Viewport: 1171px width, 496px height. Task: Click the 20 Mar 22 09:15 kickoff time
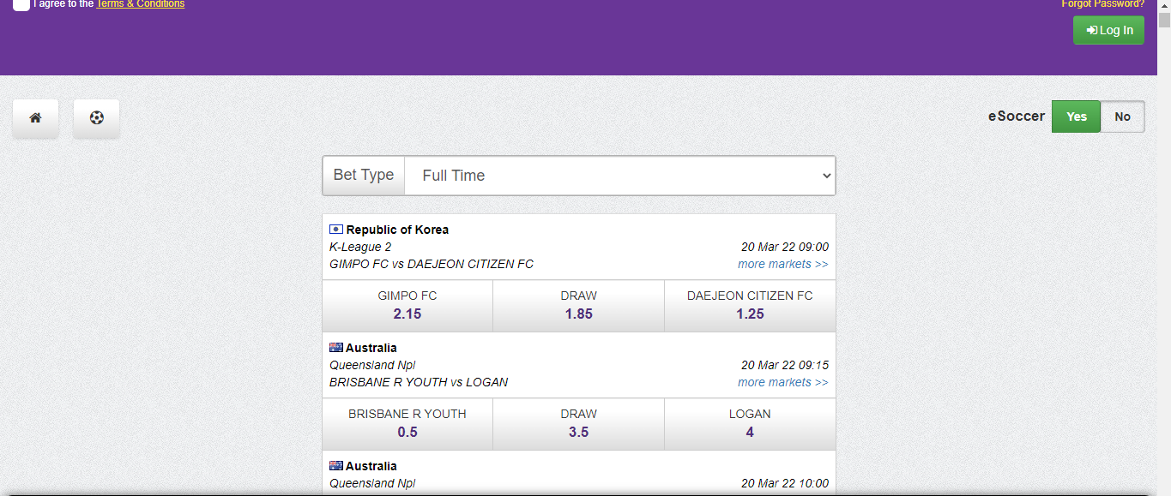click(x=785, y=365)
